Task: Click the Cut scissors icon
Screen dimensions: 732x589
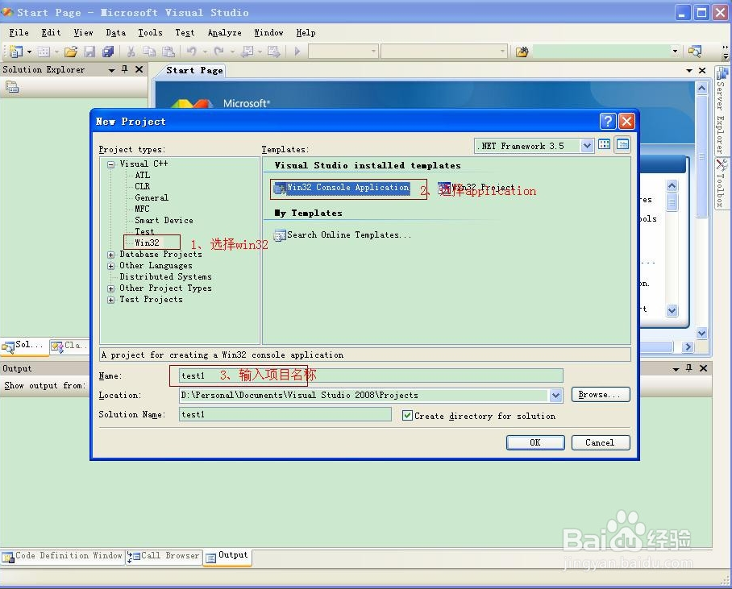Action: point(131,52)
